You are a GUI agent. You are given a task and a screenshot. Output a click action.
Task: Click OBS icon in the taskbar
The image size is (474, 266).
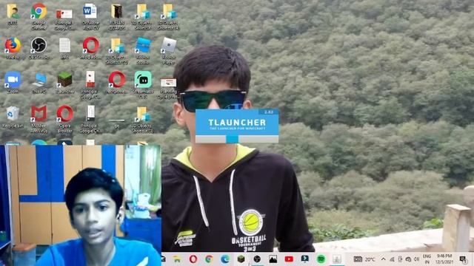[x=257, y=259]
